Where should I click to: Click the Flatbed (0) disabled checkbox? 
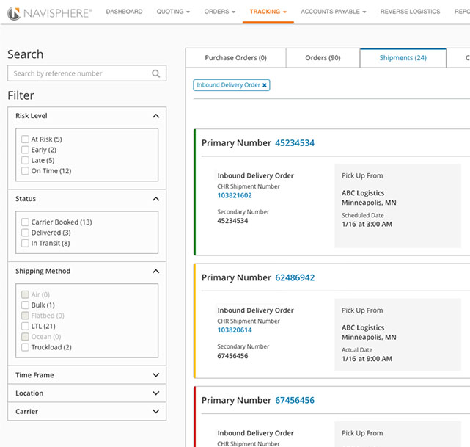(x=25, y=316)
